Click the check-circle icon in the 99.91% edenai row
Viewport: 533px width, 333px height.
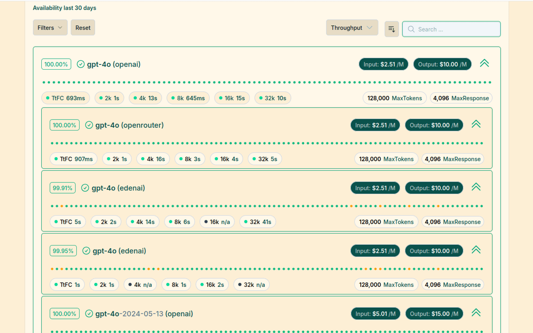click(x=85, y=188)
